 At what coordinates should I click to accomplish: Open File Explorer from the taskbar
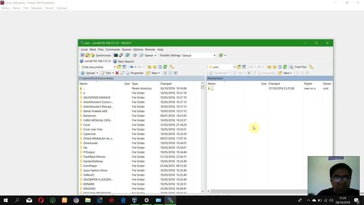pos(88,200)
